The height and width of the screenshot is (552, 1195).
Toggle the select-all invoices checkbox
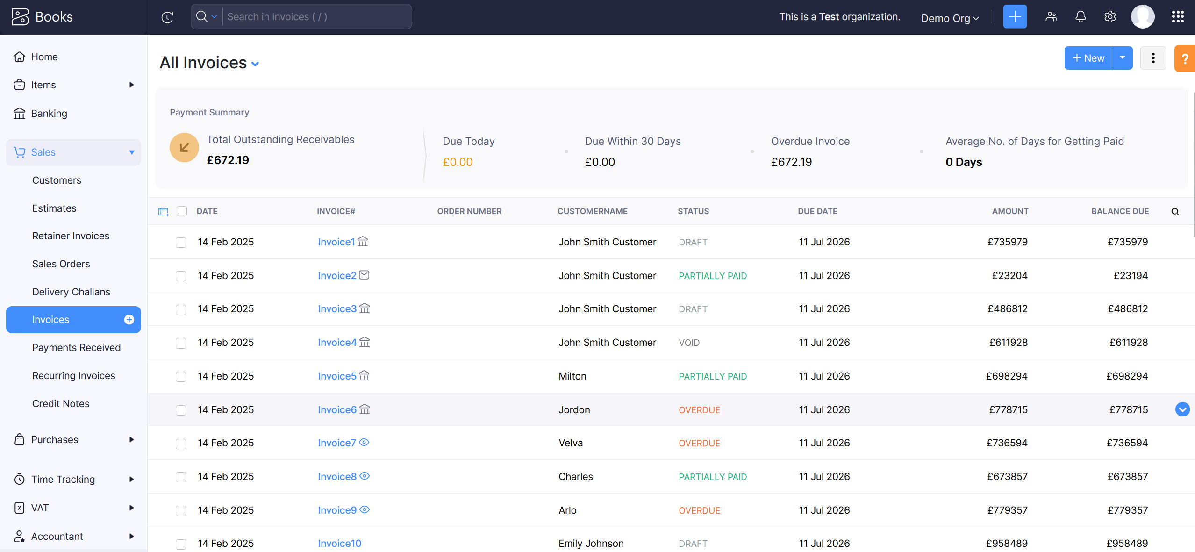click(181, 211)
